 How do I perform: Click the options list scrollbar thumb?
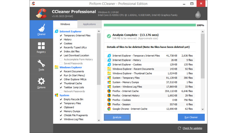click(x=99, y=59)
